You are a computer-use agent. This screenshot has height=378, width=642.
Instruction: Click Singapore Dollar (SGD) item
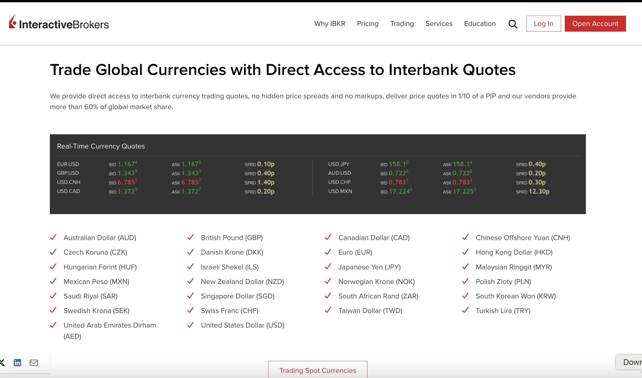238,296
